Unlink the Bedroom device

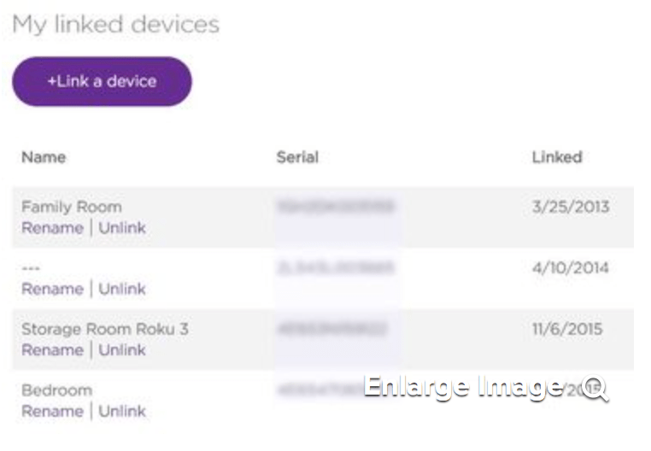tap(122, 411)
